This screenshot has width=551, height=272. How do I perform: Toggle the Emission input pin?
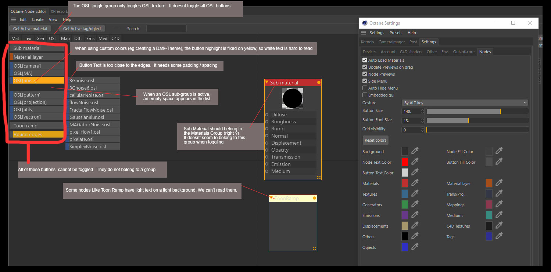267,164
